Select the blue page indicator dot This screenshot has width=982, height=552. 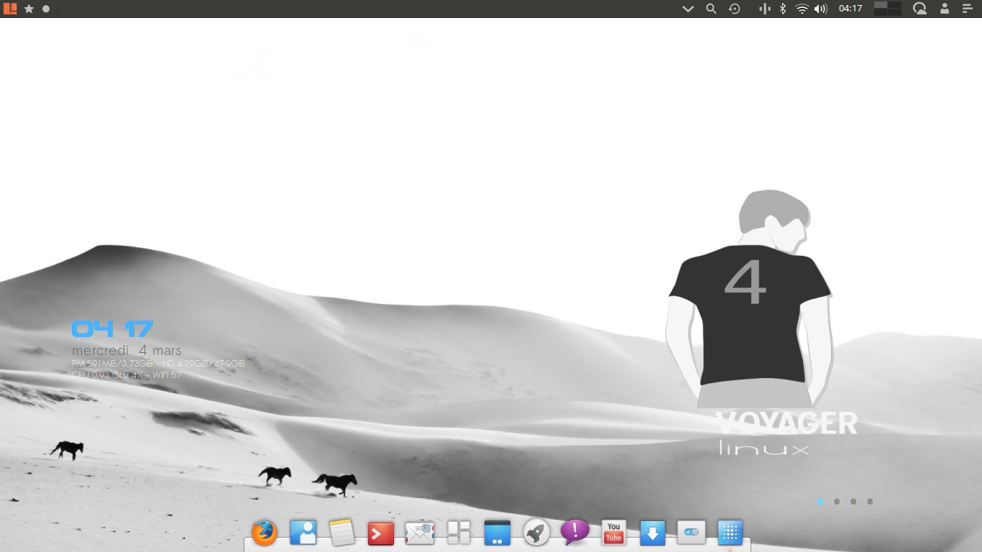point(820,502)
